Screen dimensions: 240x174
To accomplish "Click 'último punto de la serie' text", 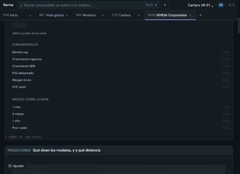I will [x=29, y=33].
